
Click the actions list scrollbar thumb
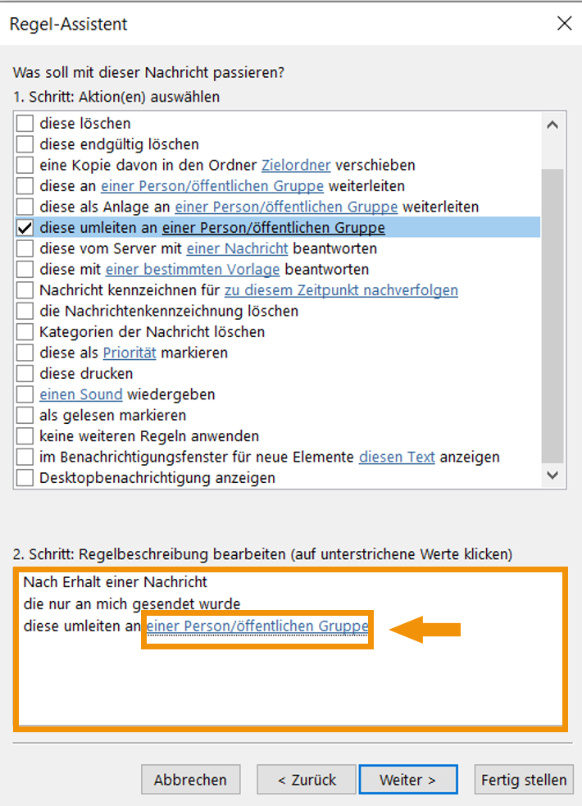point(552,316)
